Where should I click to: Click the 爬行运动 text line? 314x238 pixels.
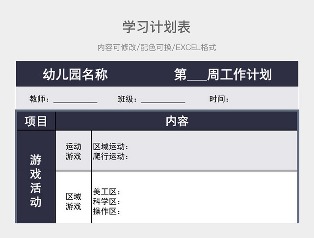pos(110,156)
